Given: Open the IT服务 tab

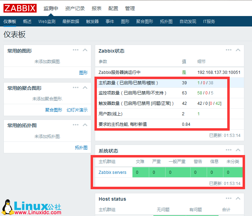Looking at the screenshot, I should (x=209, y=21).
